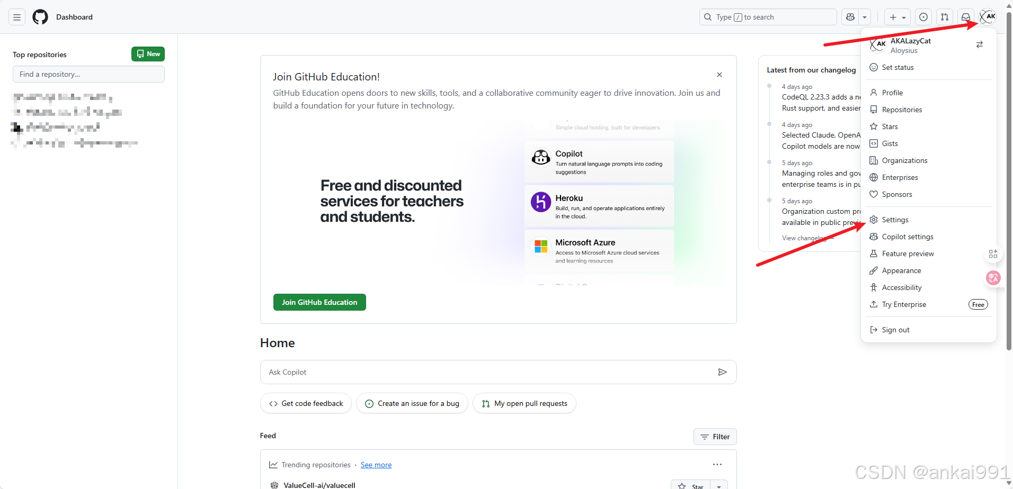Select Stars in the user menu
The width and height of the screenshot is (1013, 489).
click(929, 126)
